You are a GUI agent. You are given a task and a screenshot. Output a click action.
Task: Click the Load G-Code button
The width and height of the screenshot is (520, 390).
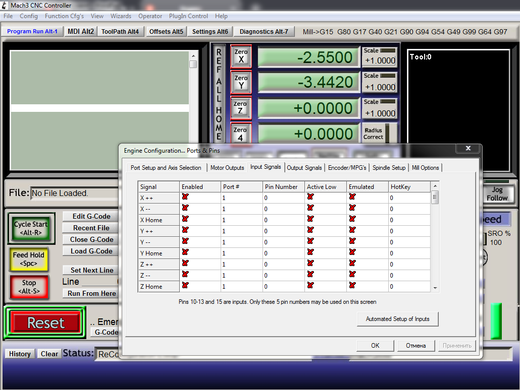click(91, 251)
